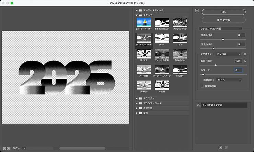
Task: Select the グラフィックペン filter thumbnail
Action: [180, 23]
